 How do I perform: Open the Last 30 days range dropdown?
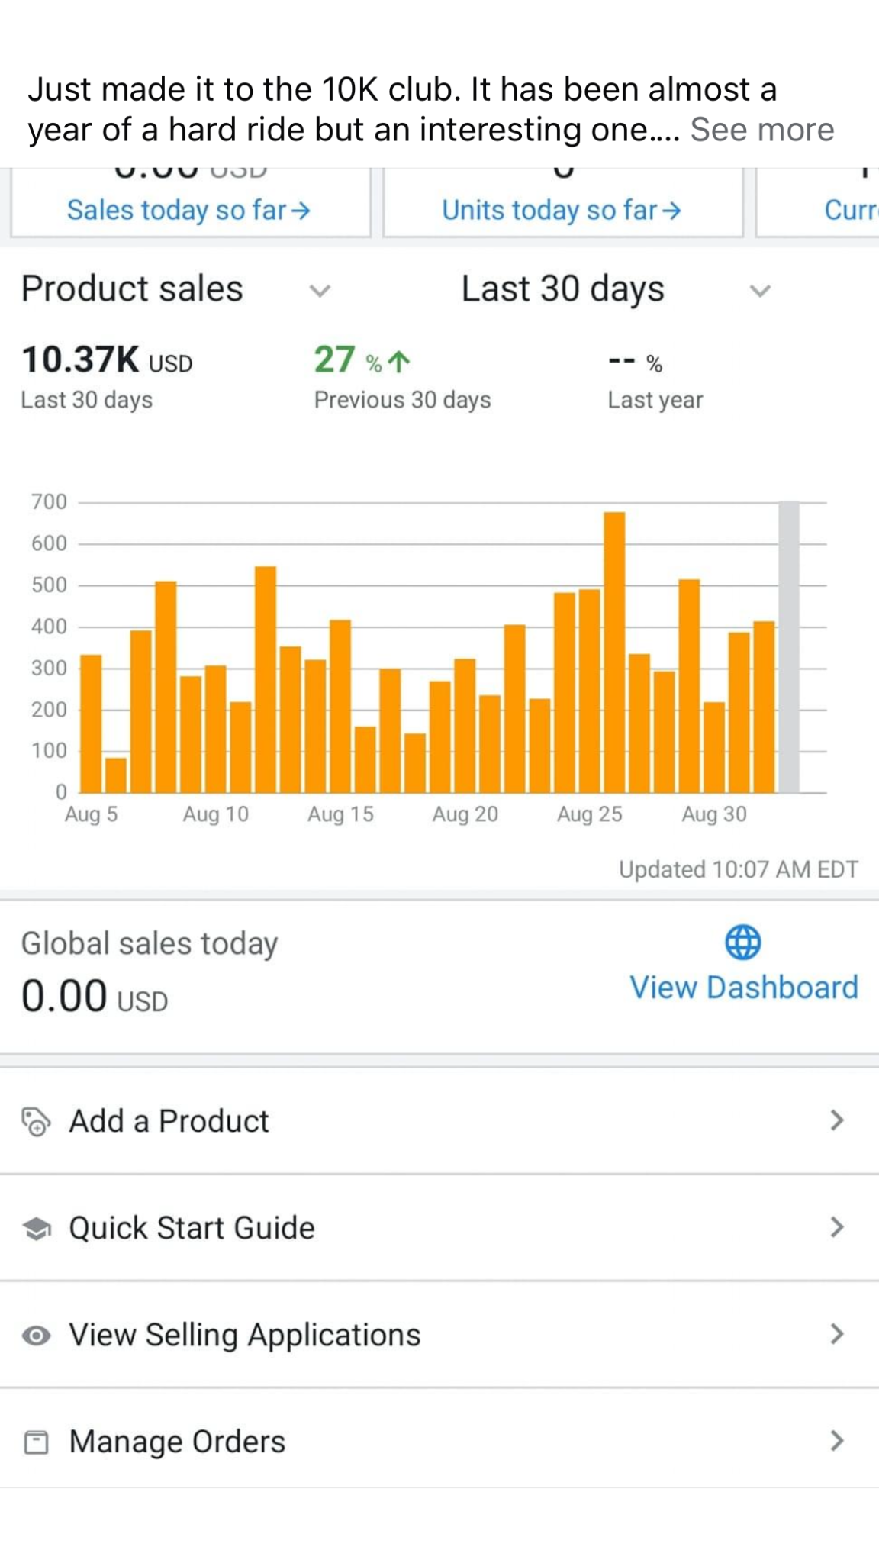760,291
